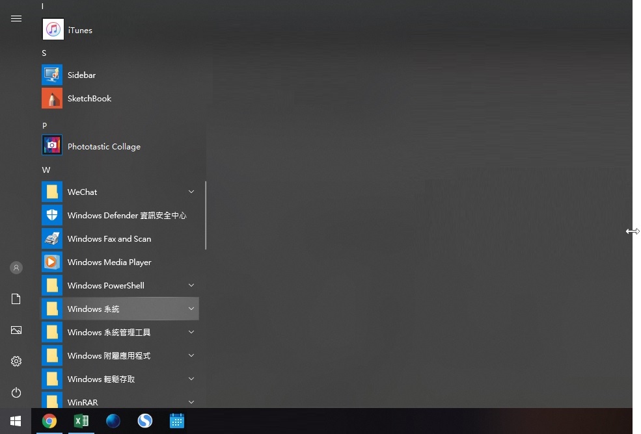
Task: Click the Phototastic Collage label
Action: [x=104, y=147]
